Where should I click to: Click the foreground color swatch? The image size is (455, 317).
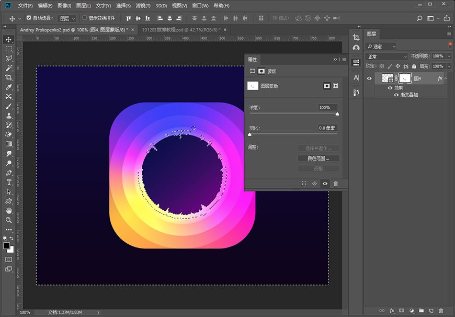(6, 246)
